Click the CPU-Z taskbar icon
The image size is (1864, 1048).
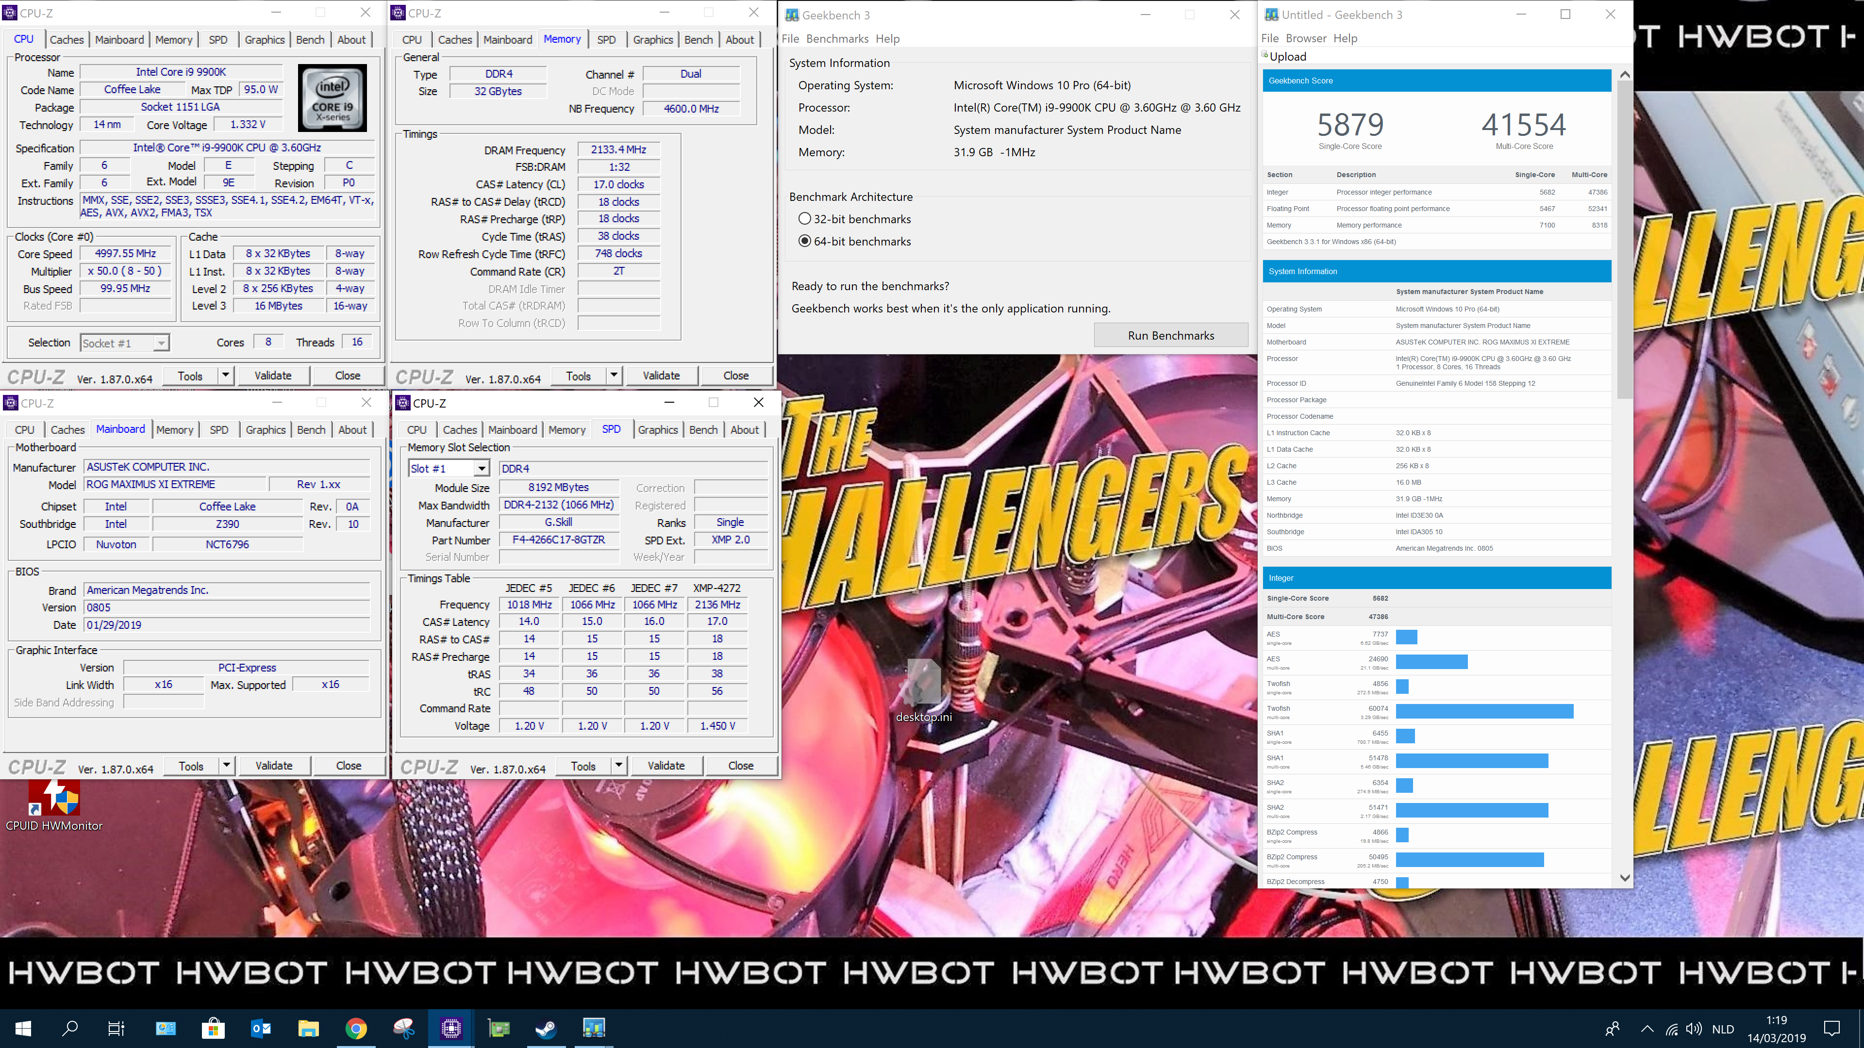click(451, 1028)
